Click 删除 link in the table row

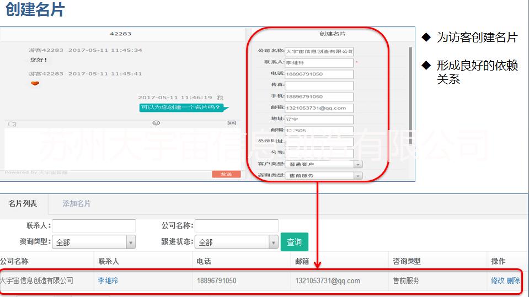(x=513, y=280)
